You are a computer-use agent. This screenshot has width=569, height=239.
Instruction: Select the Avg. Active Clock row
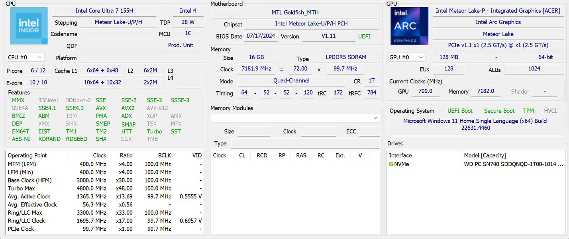[105, 196]
